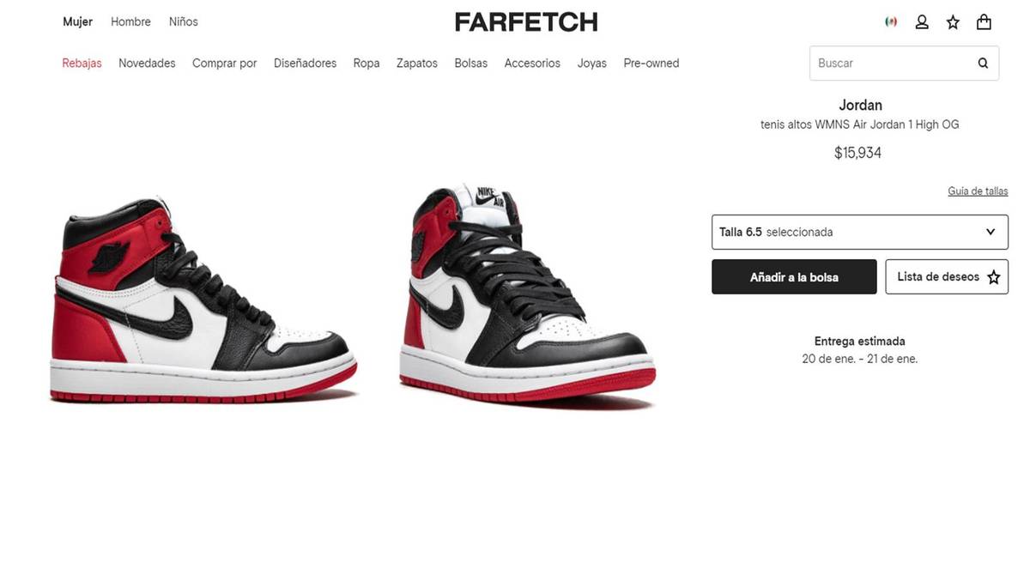Open the Rebajas menu item
Viewport: 1030px width, 581px height.
[x=82, y=63]
